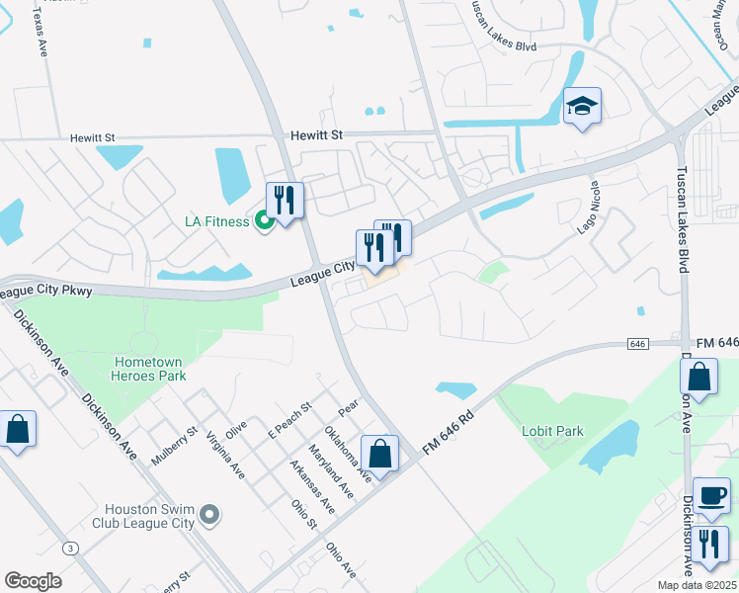Image resolution: width=739 pixels, height=593 pixels.
Task: Click the coffee cup cafe marker
Action: pos(711,497)
